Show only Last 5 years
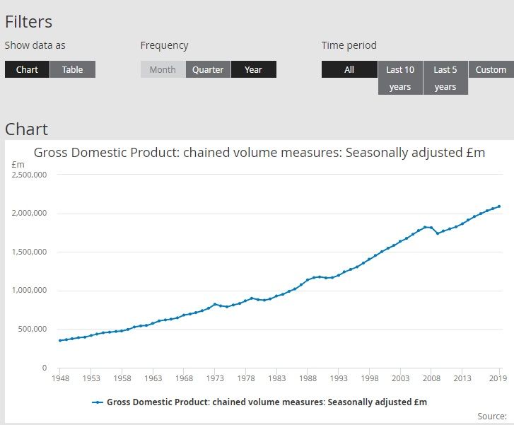 (445, 78)
